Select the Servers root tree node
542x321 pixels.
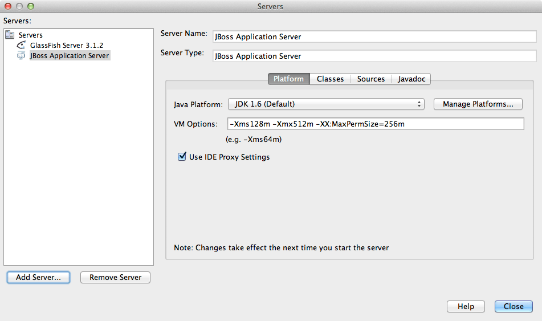[30, 35]
